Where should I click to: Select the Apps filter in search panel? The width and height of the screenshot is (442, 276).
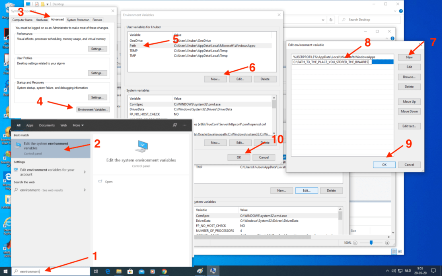coord(30,125)
